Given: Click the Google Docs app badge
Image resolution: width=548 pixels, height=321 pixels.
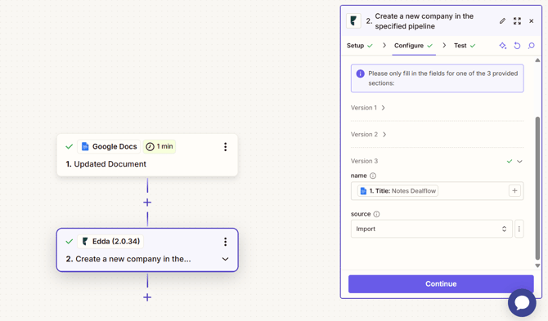Looking at the screenshot, I should tap(109, 146).
